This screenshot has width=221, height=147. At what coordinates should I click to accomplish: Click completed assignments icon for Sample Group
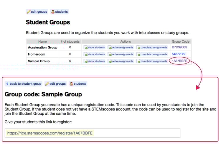click(138, 61)
